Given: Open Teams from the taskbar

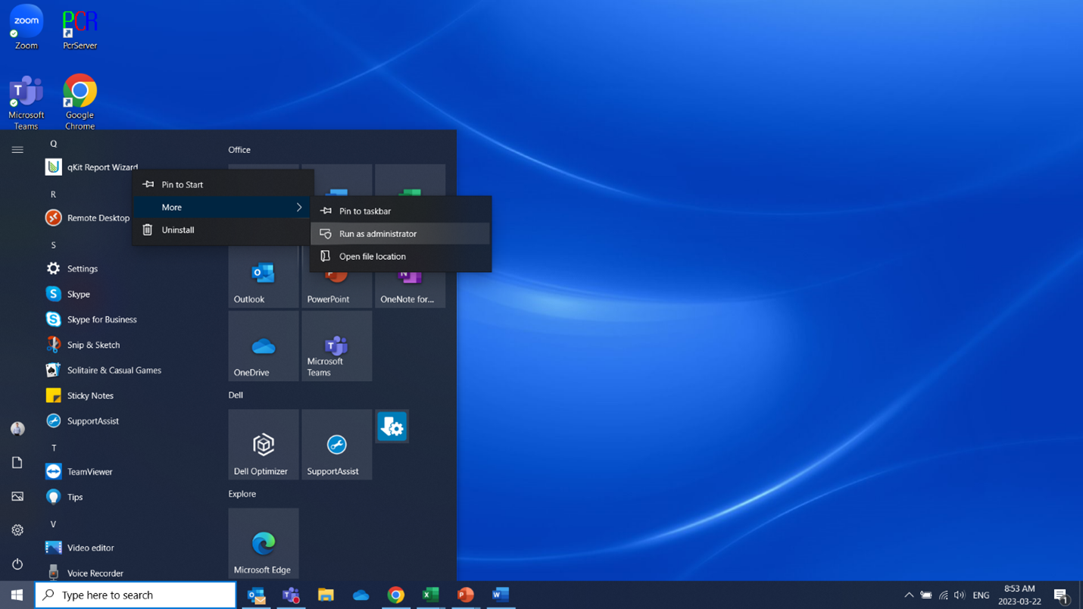Looking at the screenshot, I should click(x=291, y=595).
